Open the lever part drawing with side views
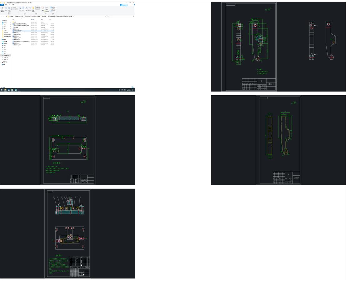This screenshot has height=281, width=347. click(278, 47)
